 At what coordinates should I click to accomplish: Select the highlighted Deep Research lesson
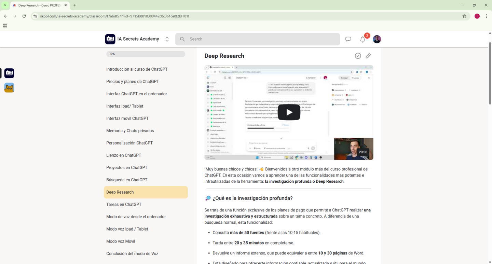[146, 192]
